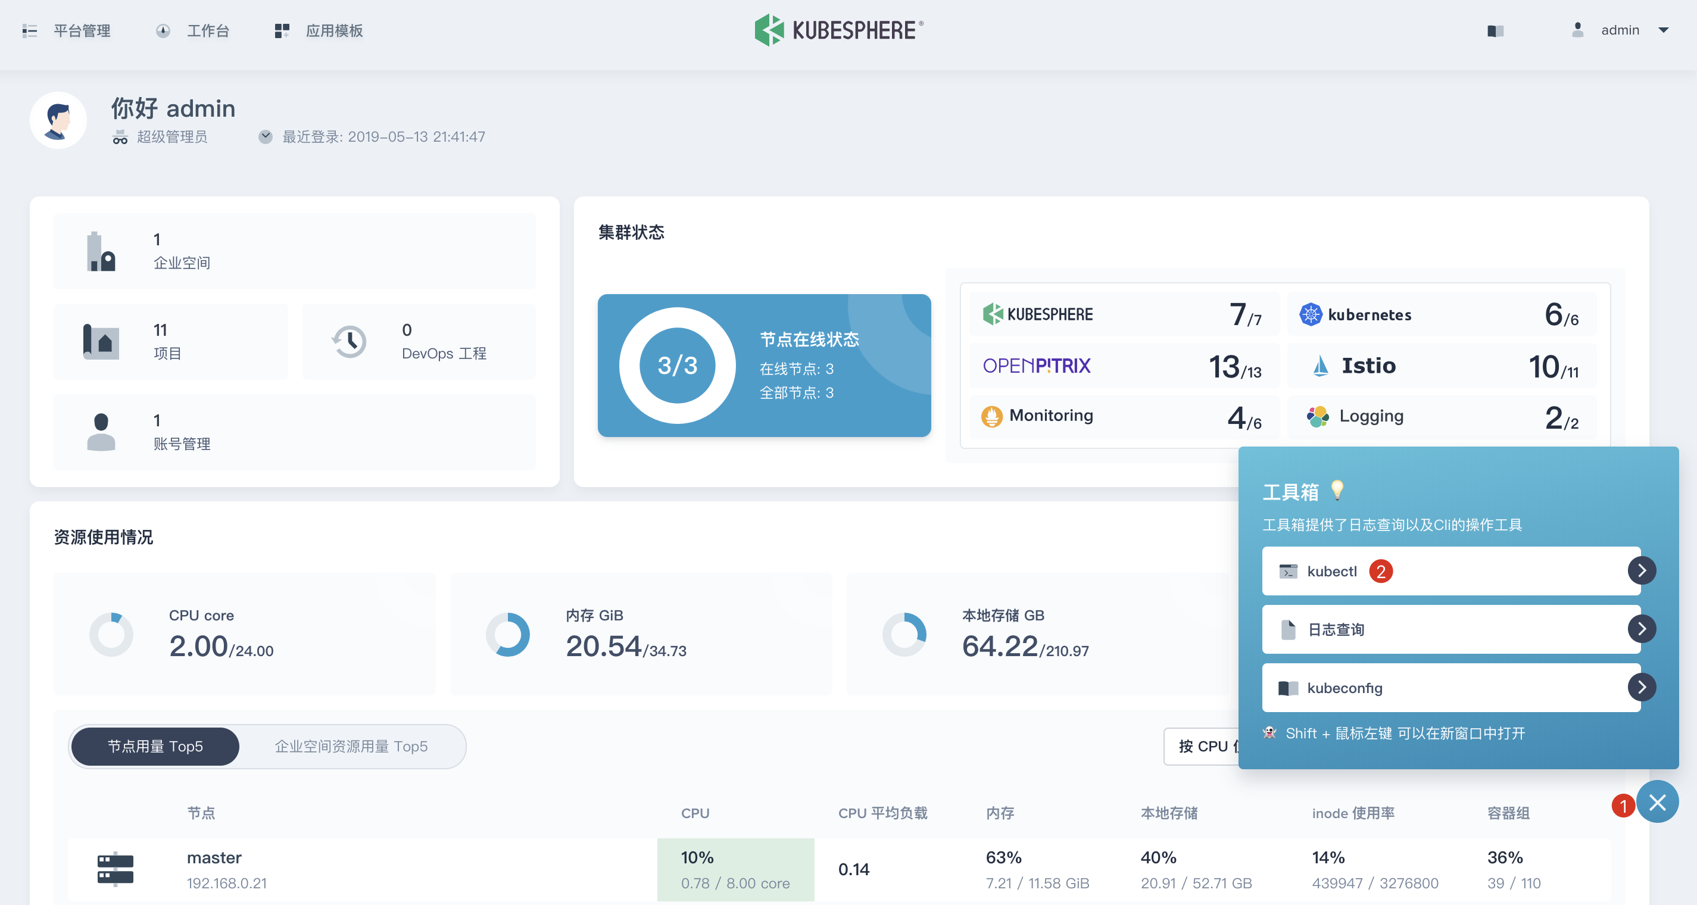This screenshot has width=1697, height=905.
Task: Close the 工具箱 popup panel
Action: pos(1658,801)
